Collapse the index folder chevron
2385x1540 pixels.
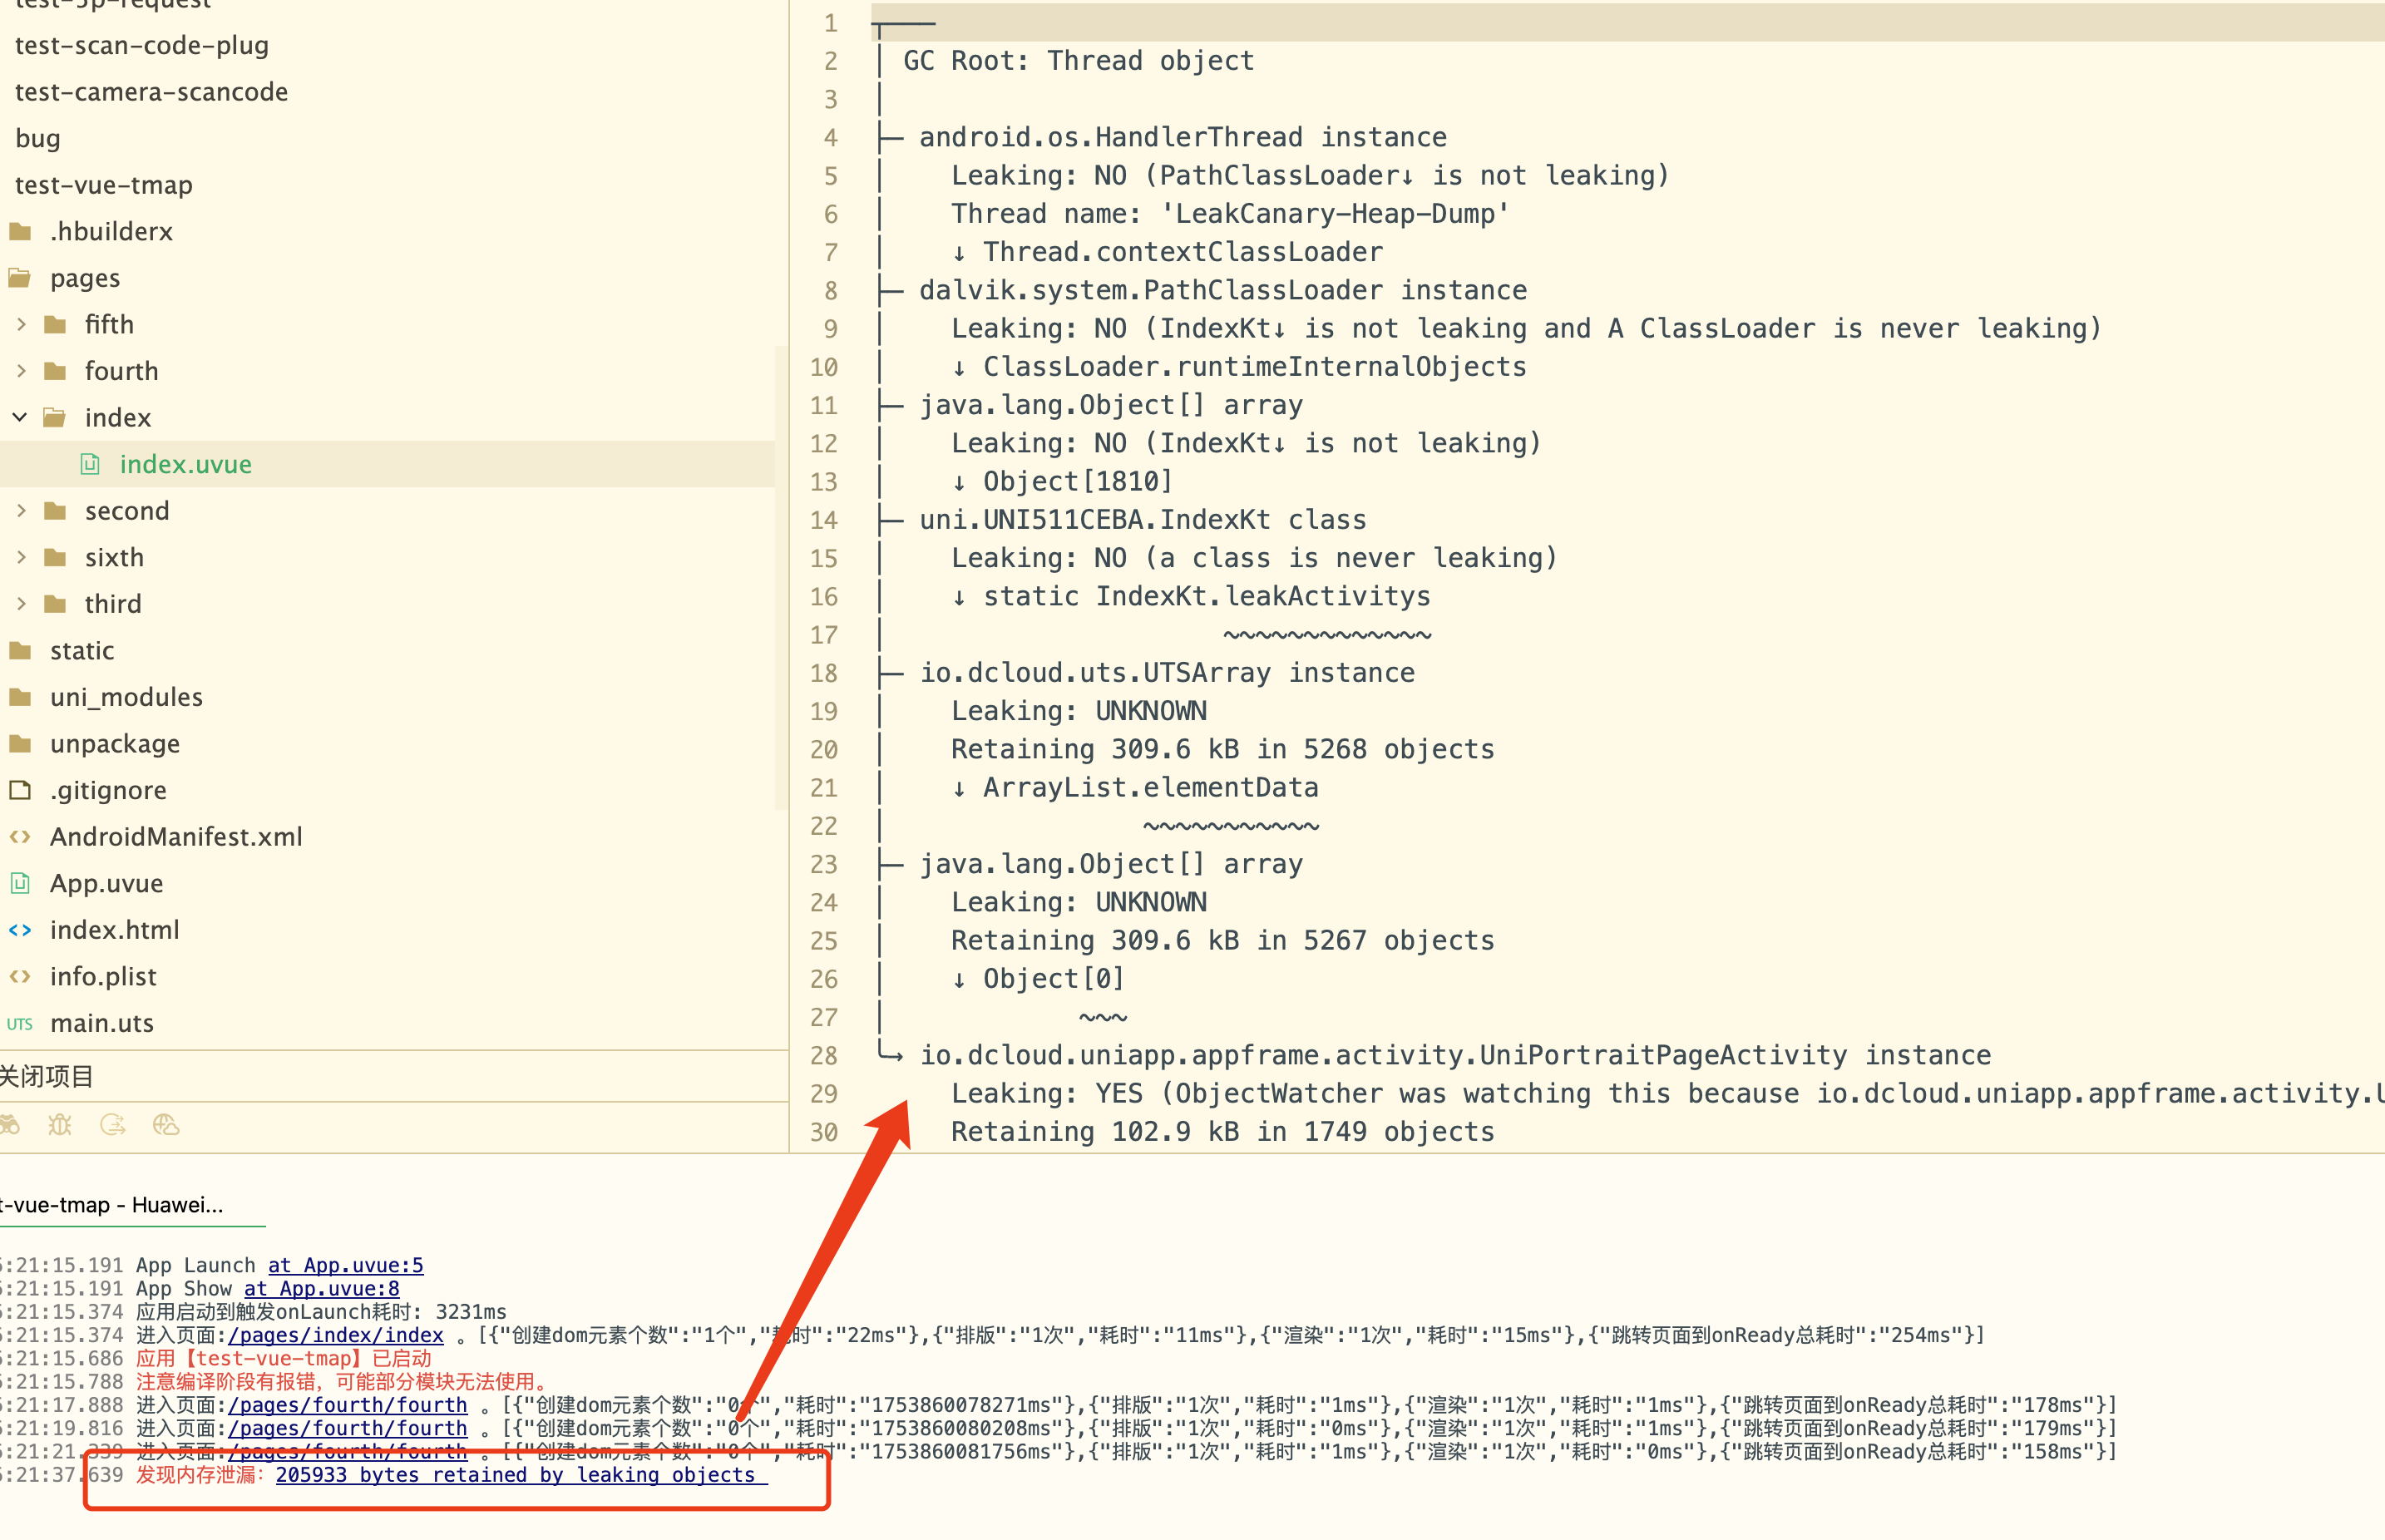(x=21, y=417)
